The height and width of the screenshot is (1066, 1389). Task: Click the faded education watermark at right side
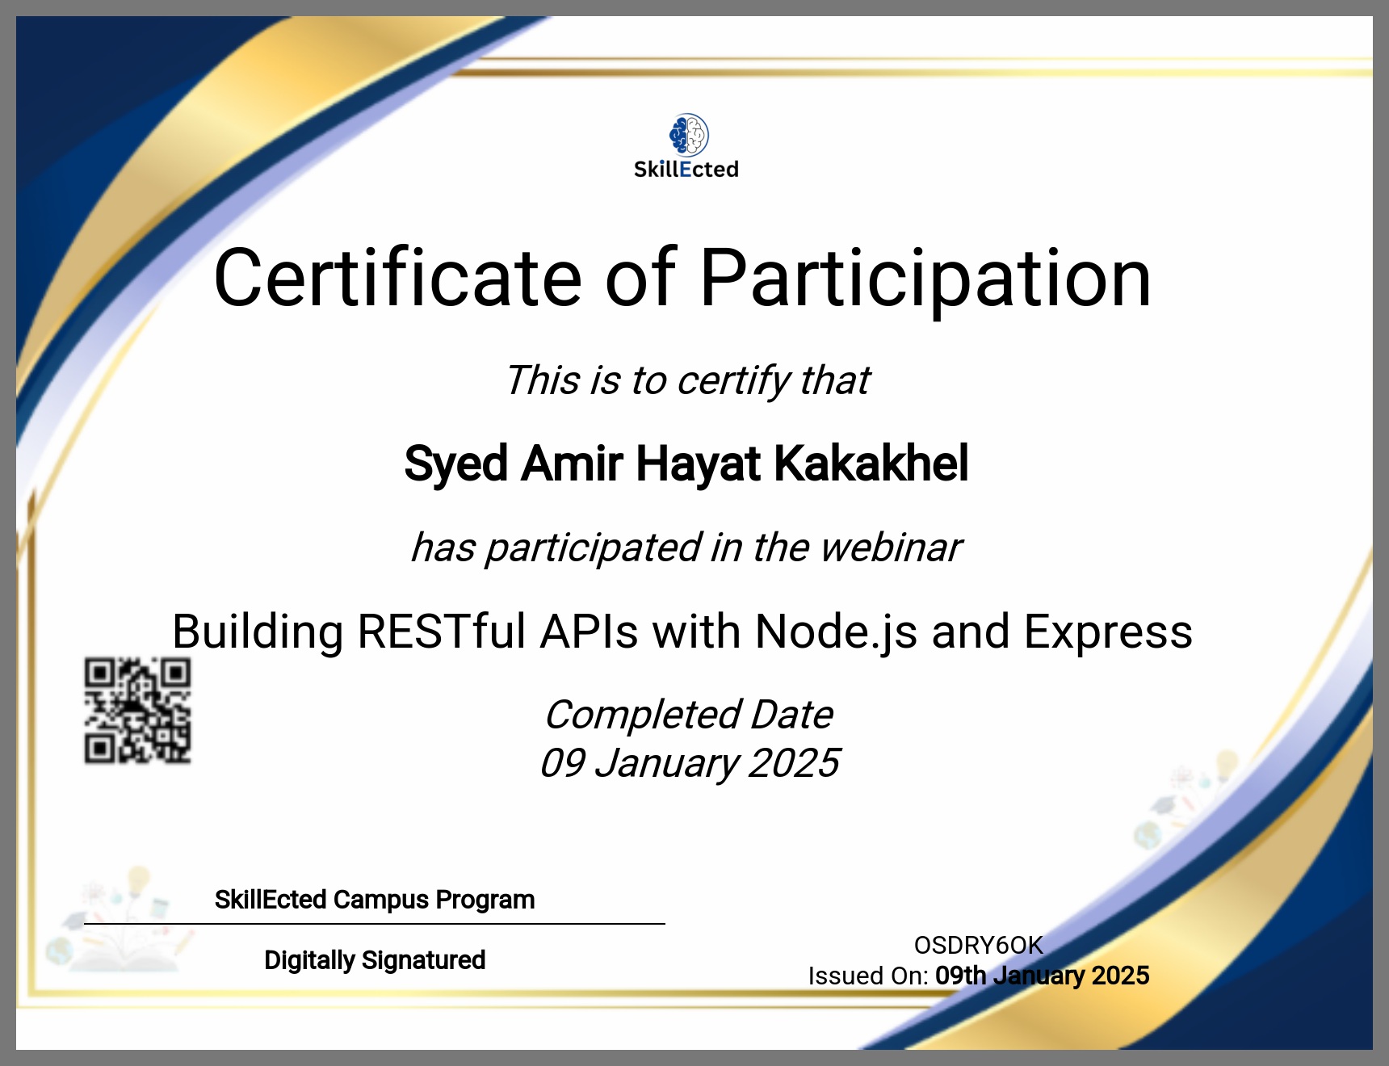pos(1187,799)
